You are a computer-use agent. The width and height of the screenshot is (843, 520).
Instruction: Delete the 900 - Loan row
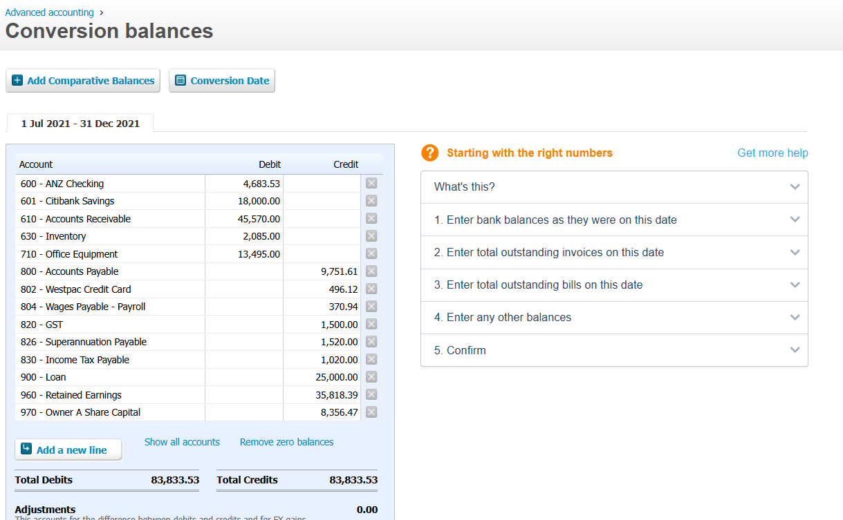[371, 377]
